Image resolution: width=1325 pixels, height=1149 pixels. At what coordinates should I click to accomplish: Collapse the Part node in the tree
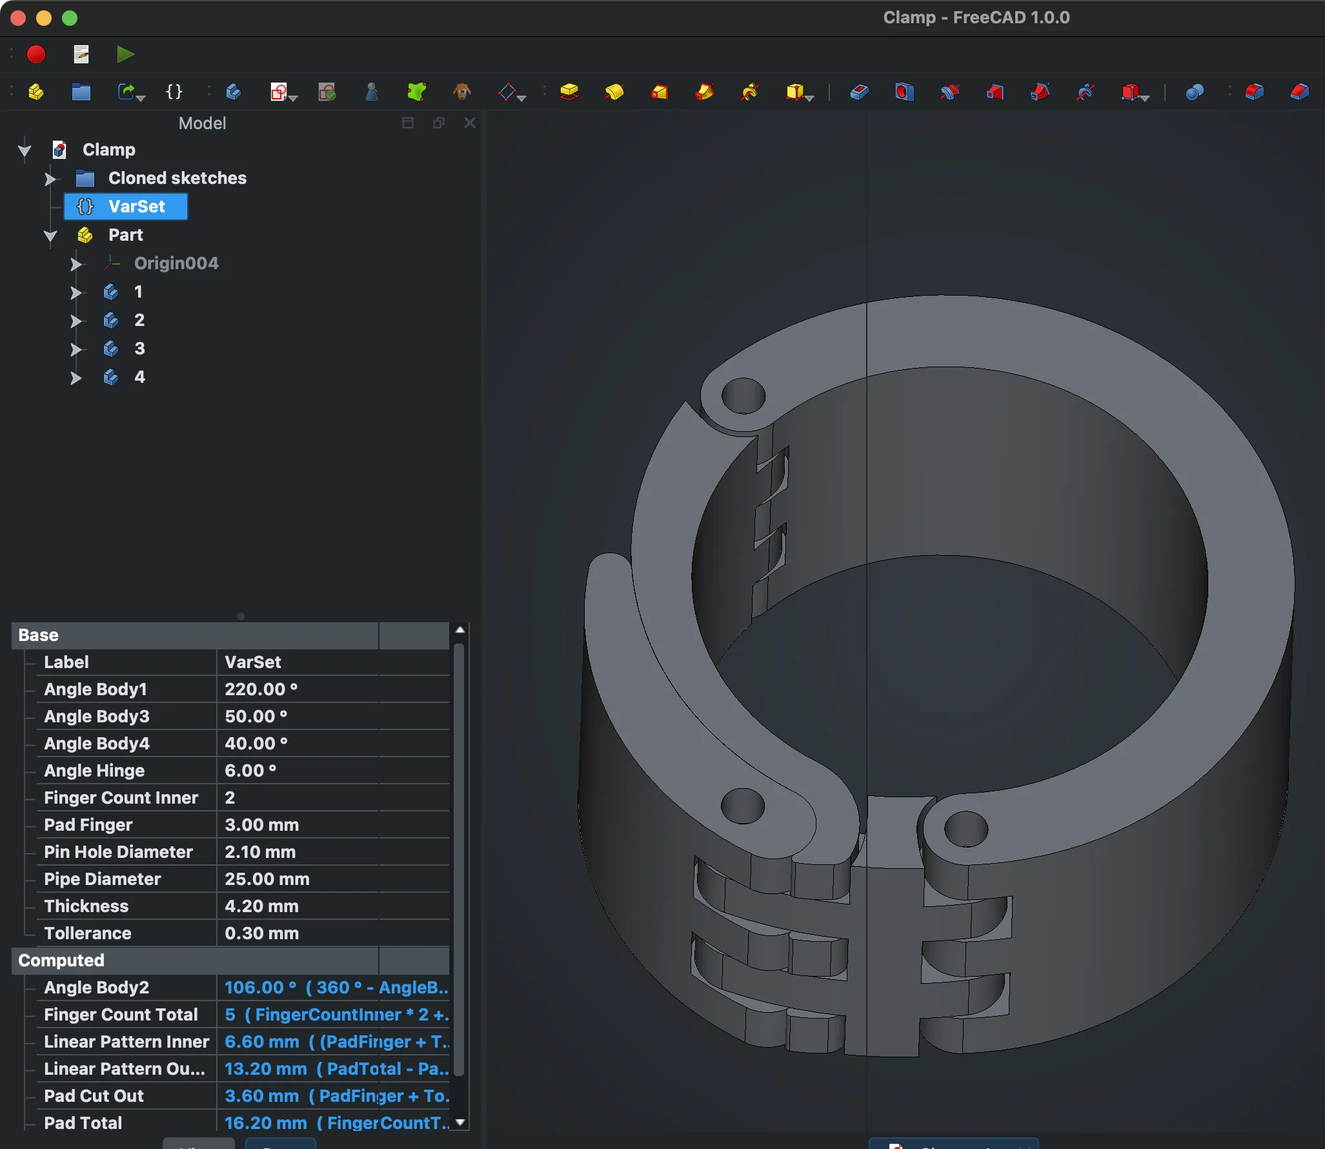(x=50, y=235)
